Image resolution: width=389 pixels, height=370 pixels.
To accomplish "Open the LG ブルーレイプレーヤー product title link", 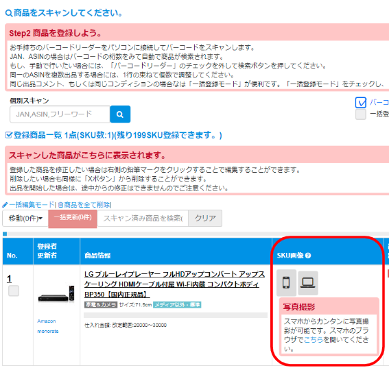I will [174, 284].
